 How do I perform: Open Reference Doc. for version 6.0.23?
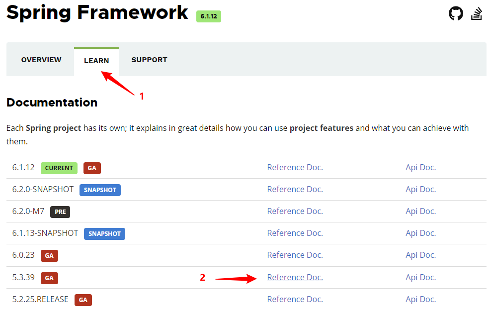(295, 255)
